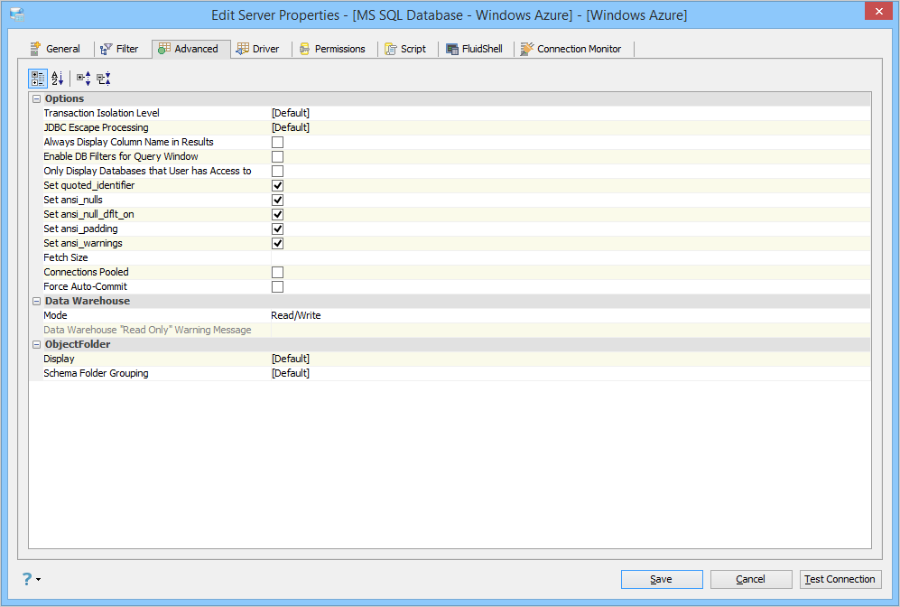Cancel editing server properties

[x=751, y=579]
